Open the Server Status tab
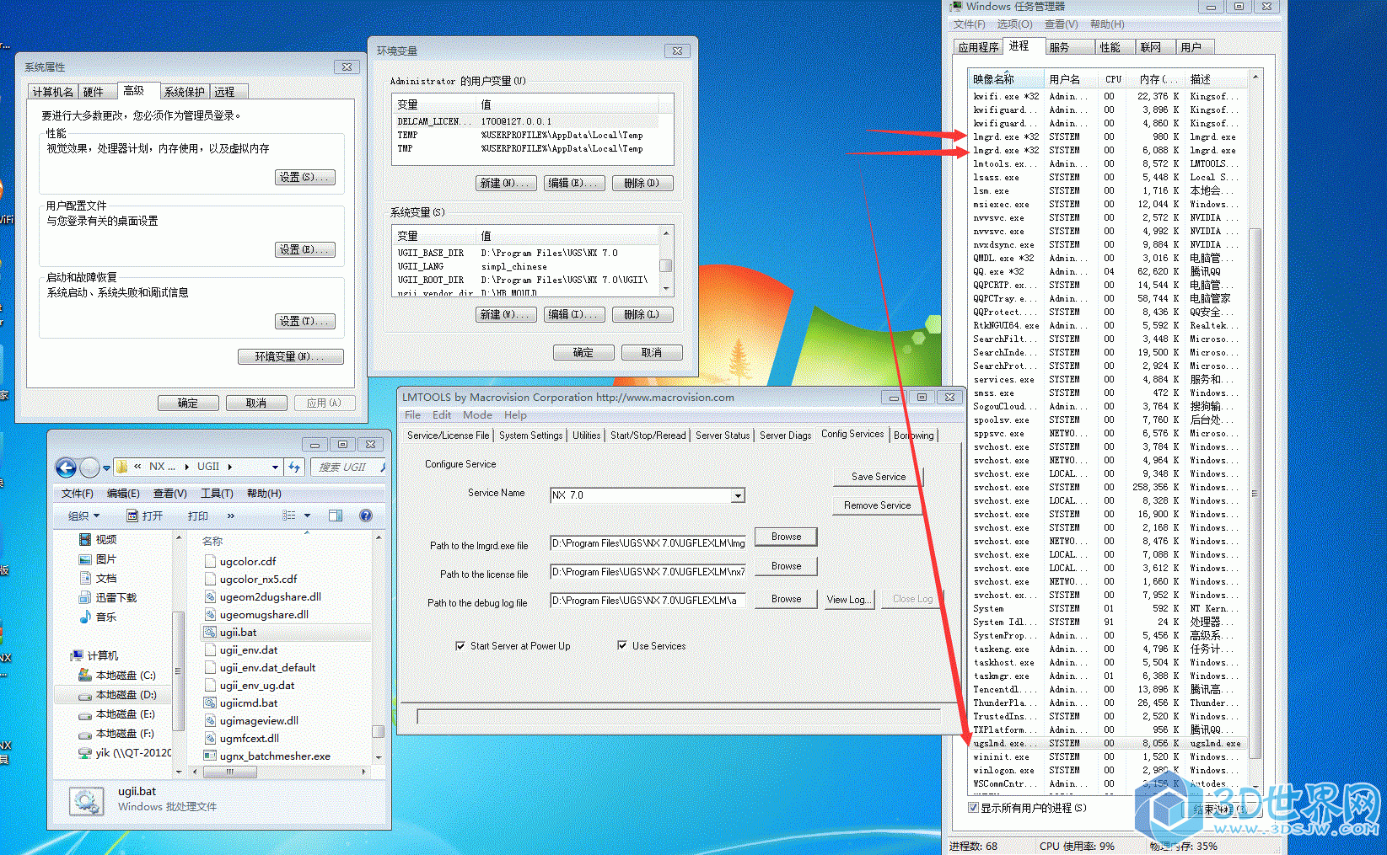Viewport: 1387px width, 855px height. click(723, 436)
